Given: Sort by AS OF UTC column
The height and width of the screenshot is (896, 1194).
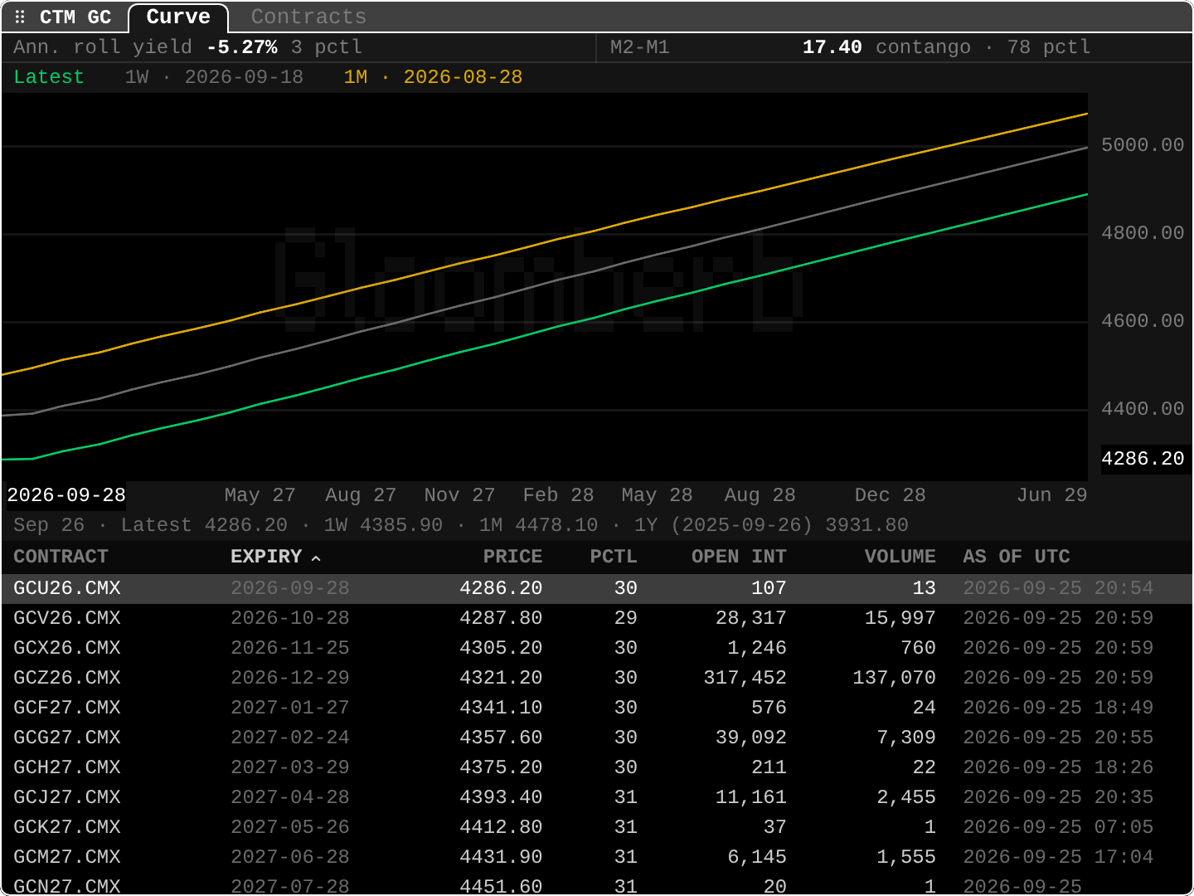Looking at the screenshot, I should pos(1017,557).
